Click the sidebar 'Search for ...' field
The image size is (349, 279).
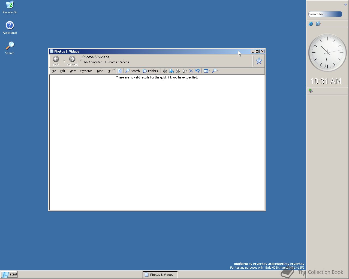(325, 14)
